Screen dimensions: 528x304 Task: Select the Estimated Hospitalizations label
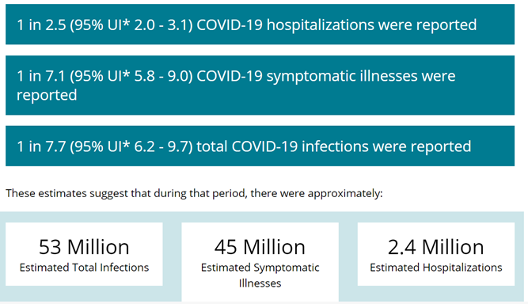[x=436, y=268]
